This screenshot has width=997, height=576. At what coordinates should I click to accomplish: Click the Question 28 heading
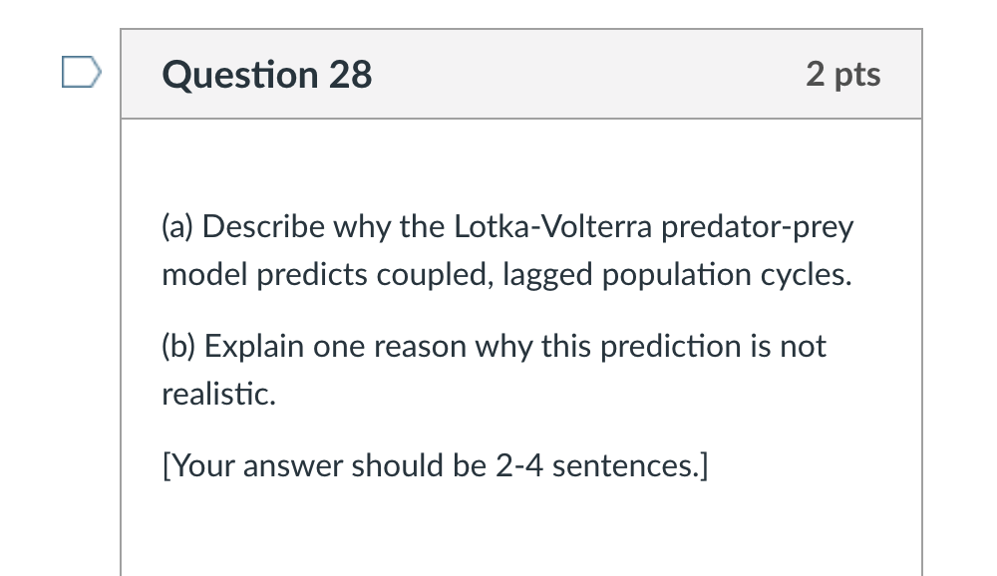(267, 75)
